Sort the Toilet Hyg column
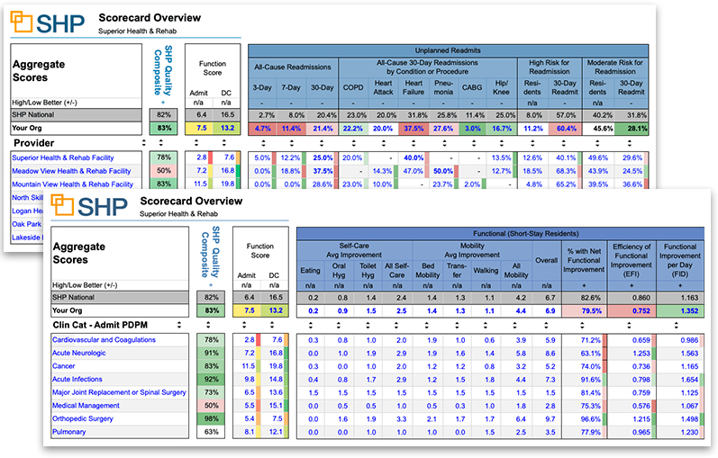The image size is (718, 458). (x=368, y=326)
